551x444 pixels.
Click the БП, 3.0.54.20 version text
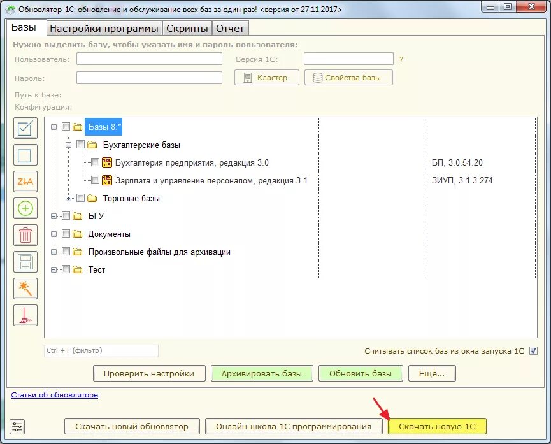pyautogui.click(x=457, y=163)
